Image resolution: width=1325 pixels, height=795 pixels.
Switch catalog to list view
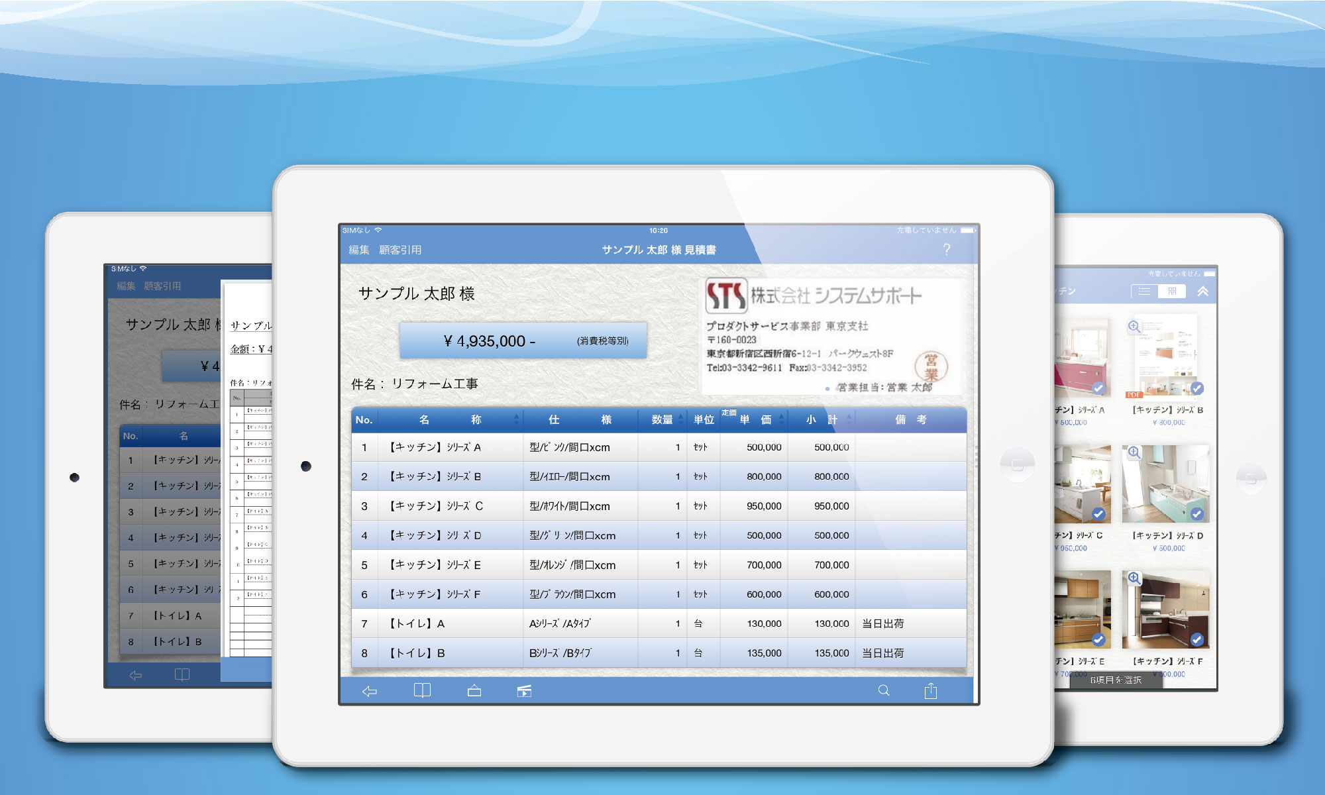(x=1144, y=291)
